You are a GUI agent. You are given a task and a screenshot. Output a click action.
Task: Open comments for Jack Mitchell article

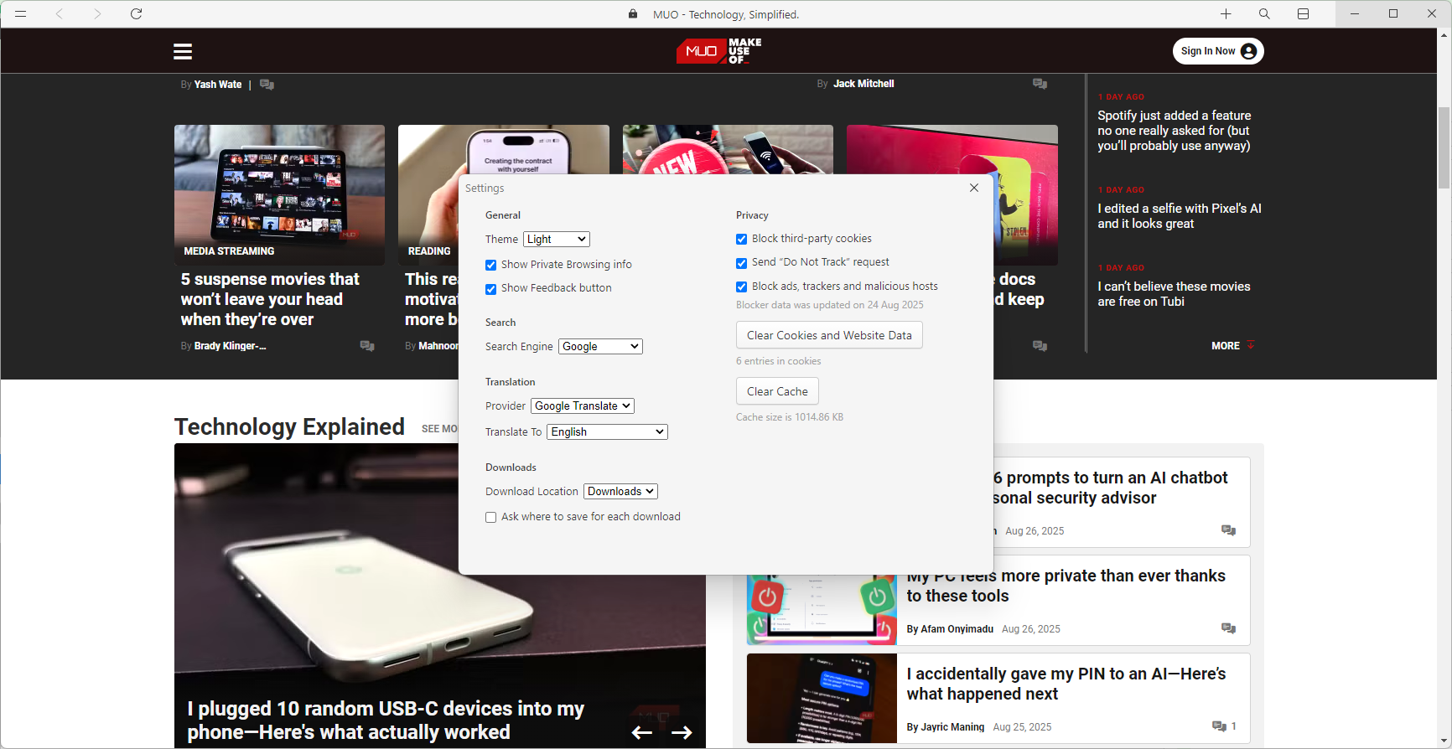point(1040,84)
